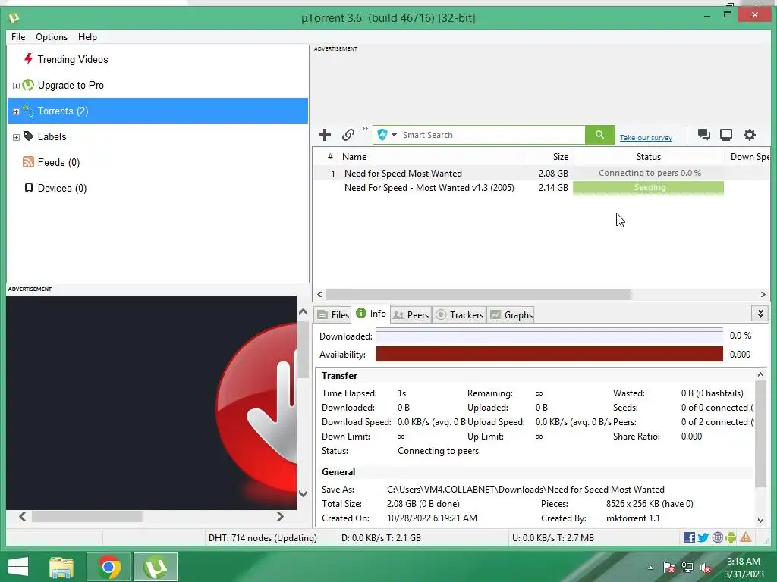
Task: Click the Facebook icon in status bar
Action: click(689, 537)
